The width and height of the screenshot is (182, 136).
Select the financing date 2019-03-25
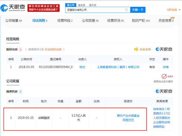click(x=26, y=118)
